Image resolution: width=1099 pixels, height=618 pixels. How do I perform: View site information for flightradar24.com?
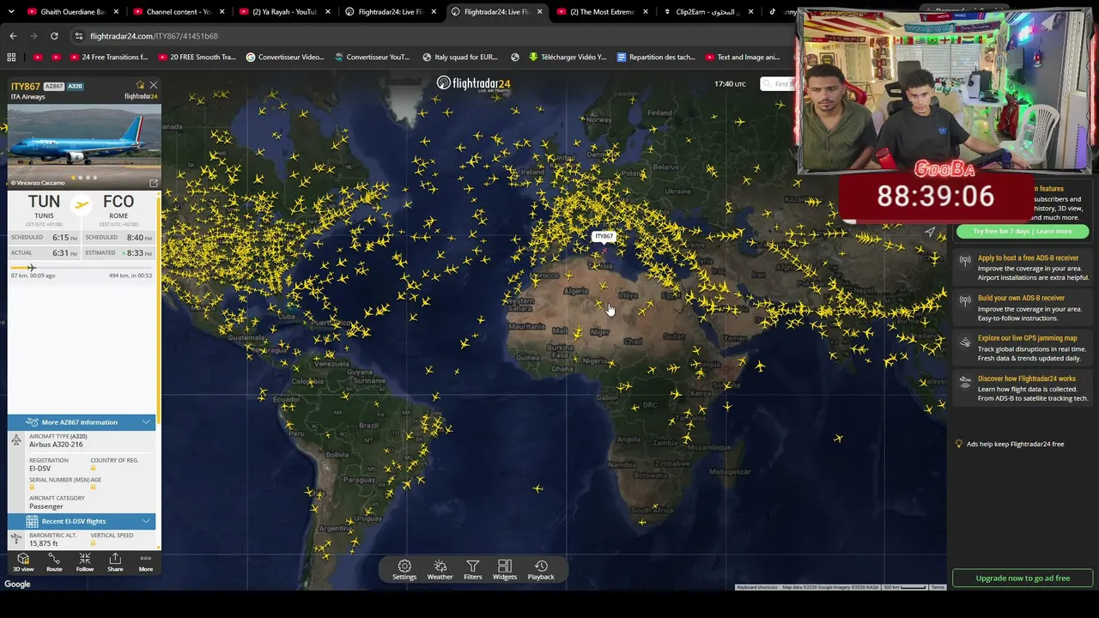click(x=79, y=36)
